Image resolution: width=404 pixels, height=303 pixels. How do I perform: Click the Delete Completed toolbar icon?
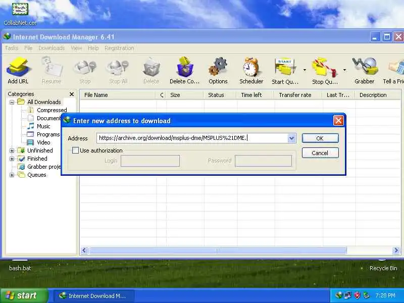184,71
